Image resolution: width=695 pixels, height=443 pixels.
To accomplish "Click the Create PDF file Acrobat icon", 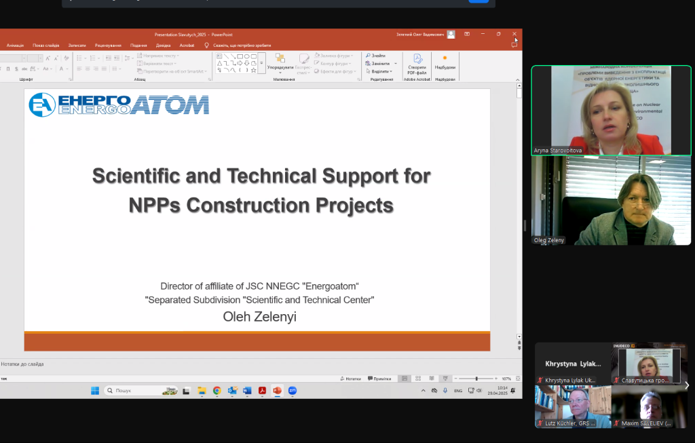I will 417,59.
